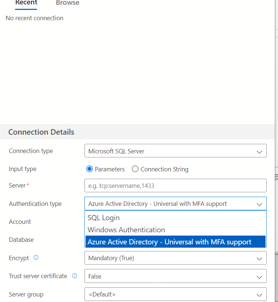Show info about Trust server certificate
The height and width of the screenshot is (302, 278).
(75, 276)
